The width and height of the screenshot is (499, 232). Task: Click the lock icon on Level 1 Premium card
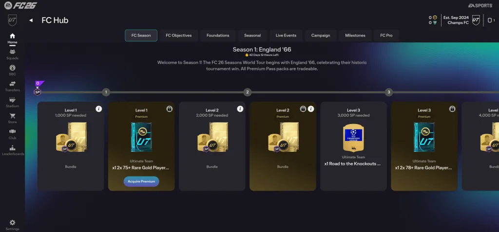pos(169,108)
